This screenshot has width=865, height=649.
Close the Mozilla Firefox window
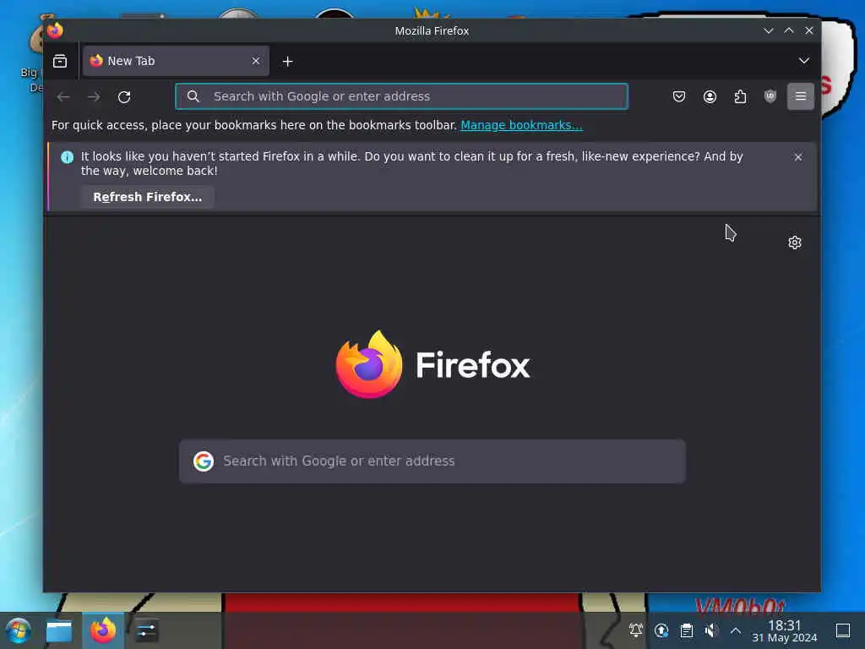808,30
